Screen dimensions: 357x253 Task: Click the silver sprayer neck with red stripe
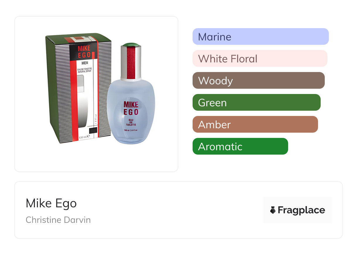131,63
